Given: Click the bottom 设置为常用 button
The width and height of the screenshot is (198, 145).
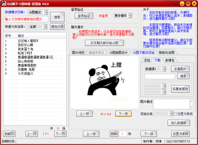Looking at the screenshot, I should [x=180, y=134].
